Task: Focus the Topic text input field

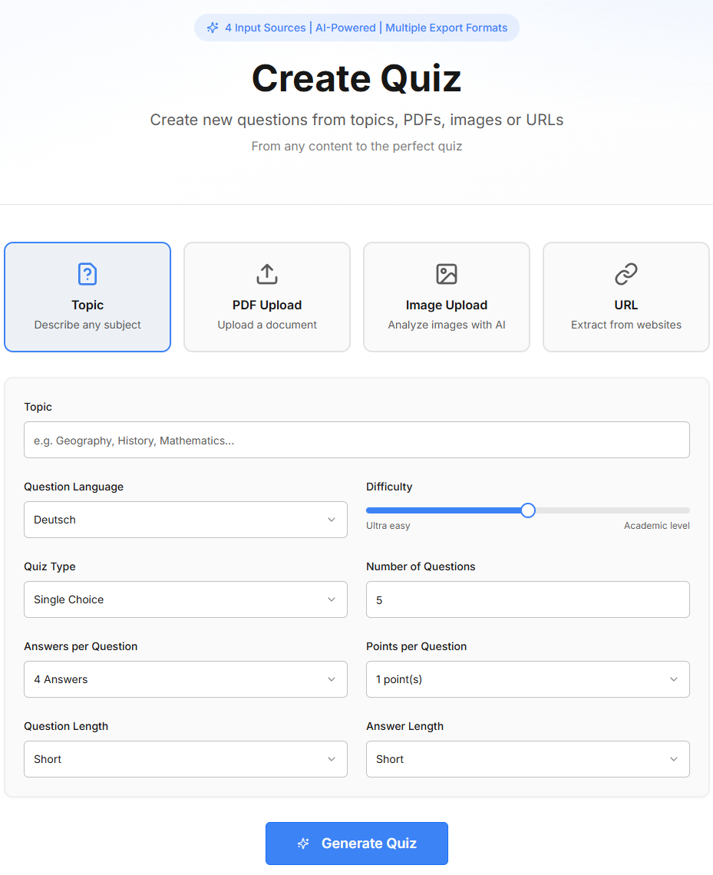Action: click(x=356, y=440)
